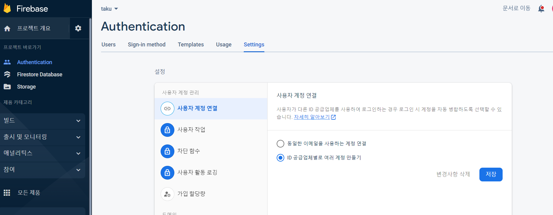Open 프로젝트 개요 overview
Image resolution: width=553 pixels, height=215 pixels.
click(x=35, y=28)
